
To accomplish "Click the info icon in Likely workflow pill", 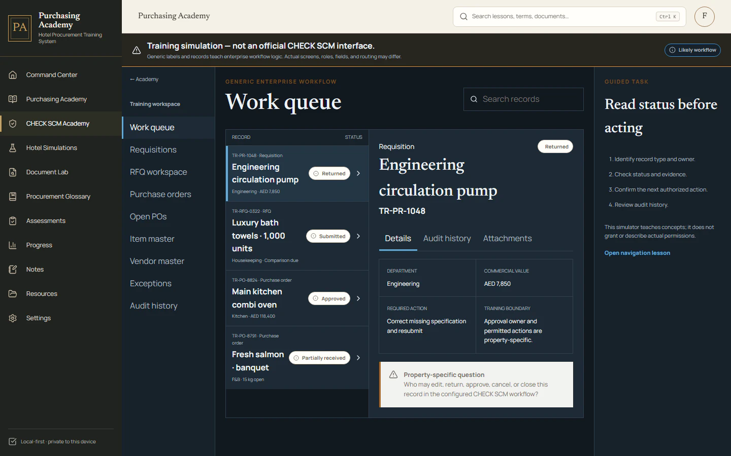I will click(672, 50).
